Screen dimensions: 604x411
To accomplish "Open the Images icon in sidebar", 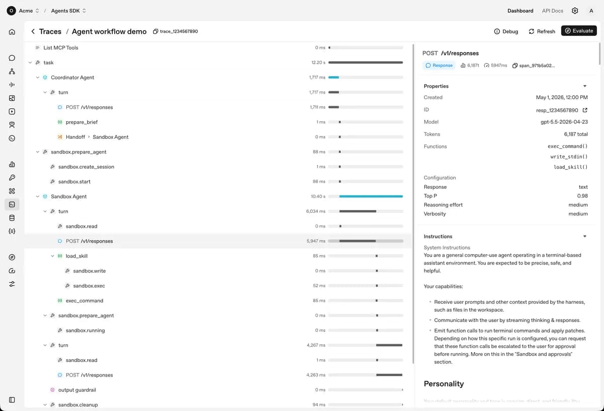I will pos(12,98).
